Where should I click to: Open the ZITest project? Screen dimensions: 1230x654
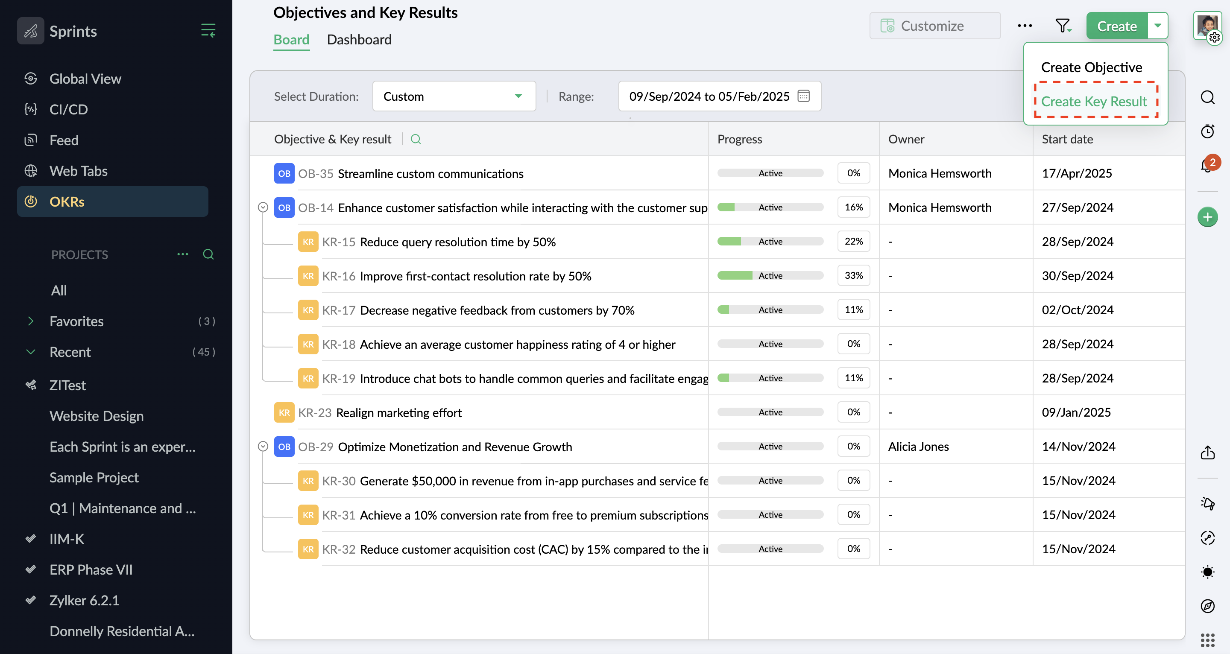pyautogui.click(x=68, y=385)
